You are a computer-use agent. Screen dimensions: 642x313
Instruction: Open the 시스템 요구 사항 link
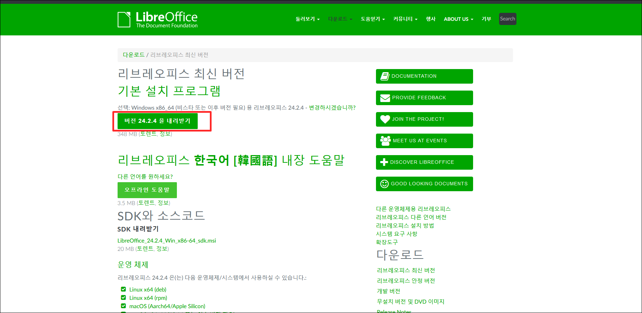(x=397, y=234)
